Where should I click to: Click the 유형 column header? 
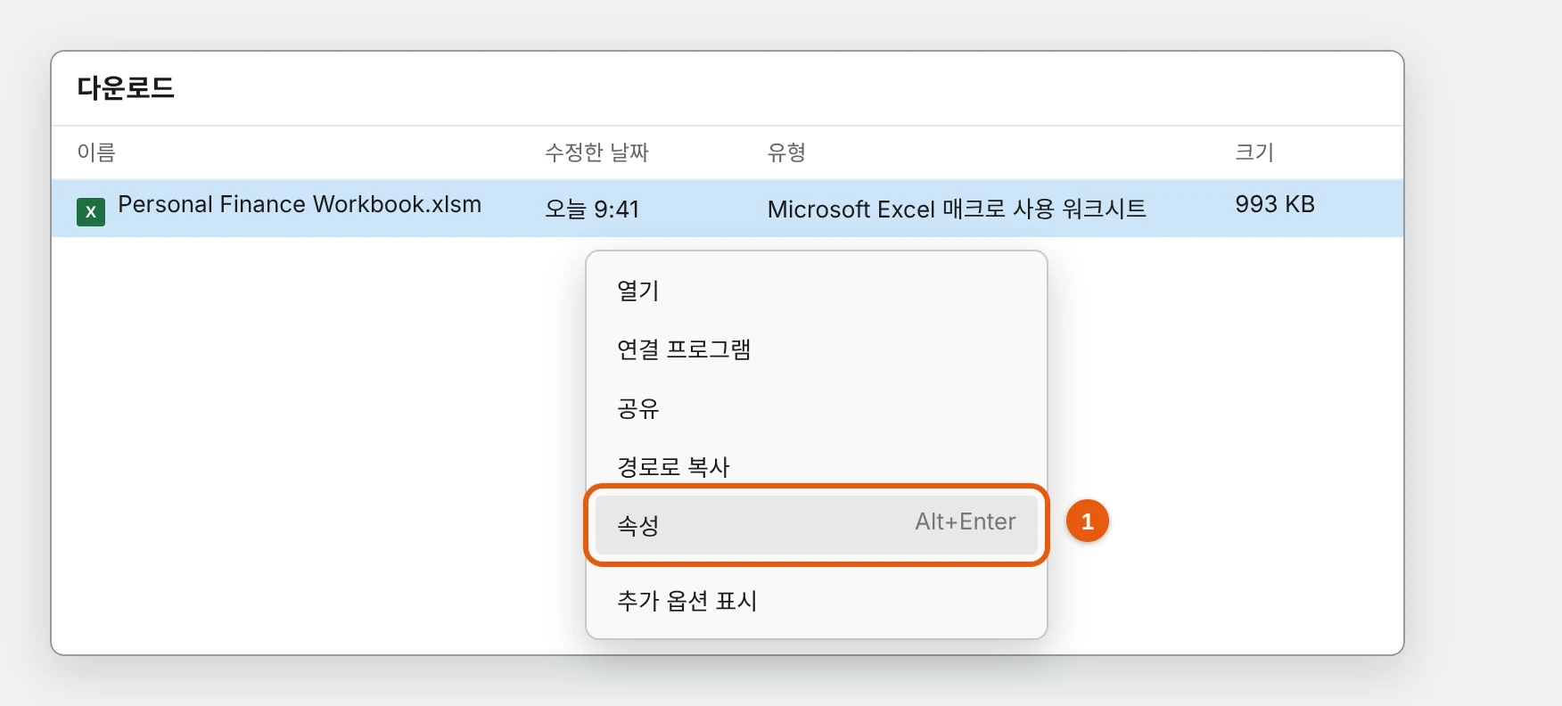(786, 152)
